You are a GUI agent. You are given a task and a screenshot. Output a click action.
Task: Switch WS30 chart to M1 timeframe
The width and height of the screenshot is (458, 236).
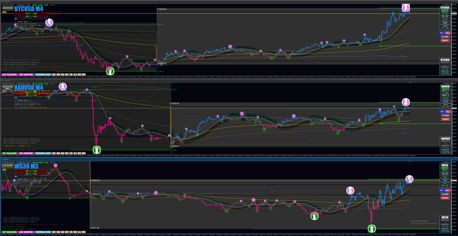[84, 232]
